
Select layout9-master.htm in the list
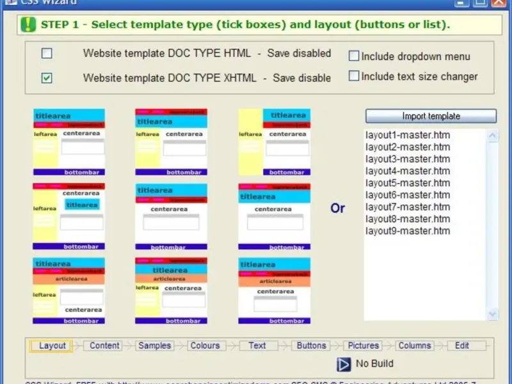[x=408, y=231]
